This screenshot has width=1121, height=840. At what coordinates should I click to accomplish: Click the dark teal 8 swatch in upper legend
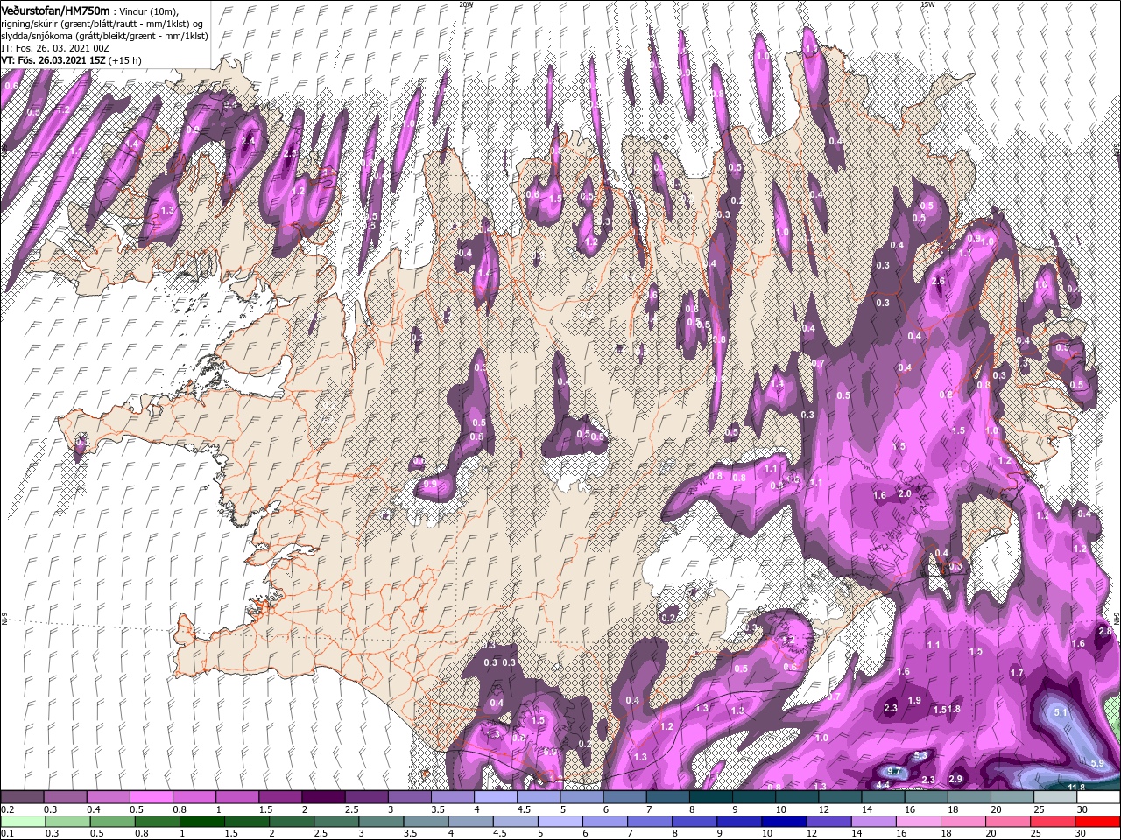point(711,797)
